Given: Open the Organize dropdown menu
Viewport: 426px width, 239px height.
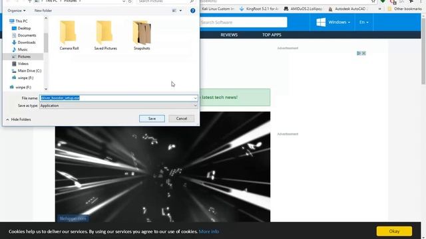Looking at the screenshot, I should point(16,11).
